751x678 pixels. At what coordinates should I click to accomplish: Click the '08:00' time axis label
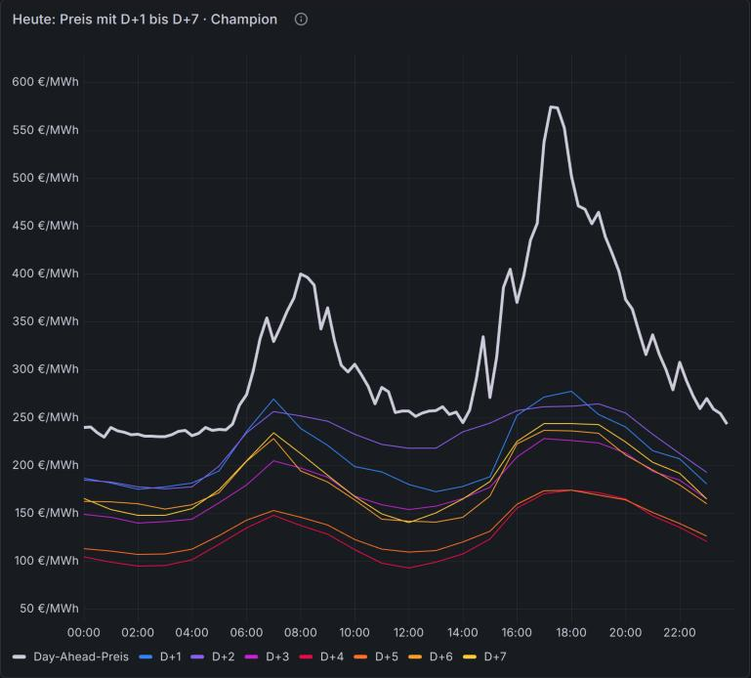[x=301, y=632]
